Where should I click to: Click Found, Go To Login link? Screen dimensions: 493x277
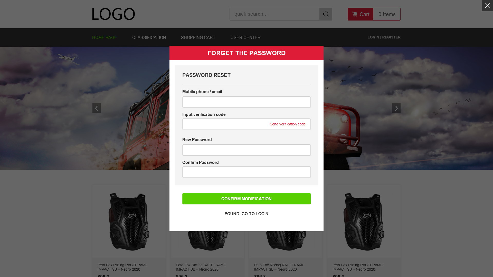246,214
